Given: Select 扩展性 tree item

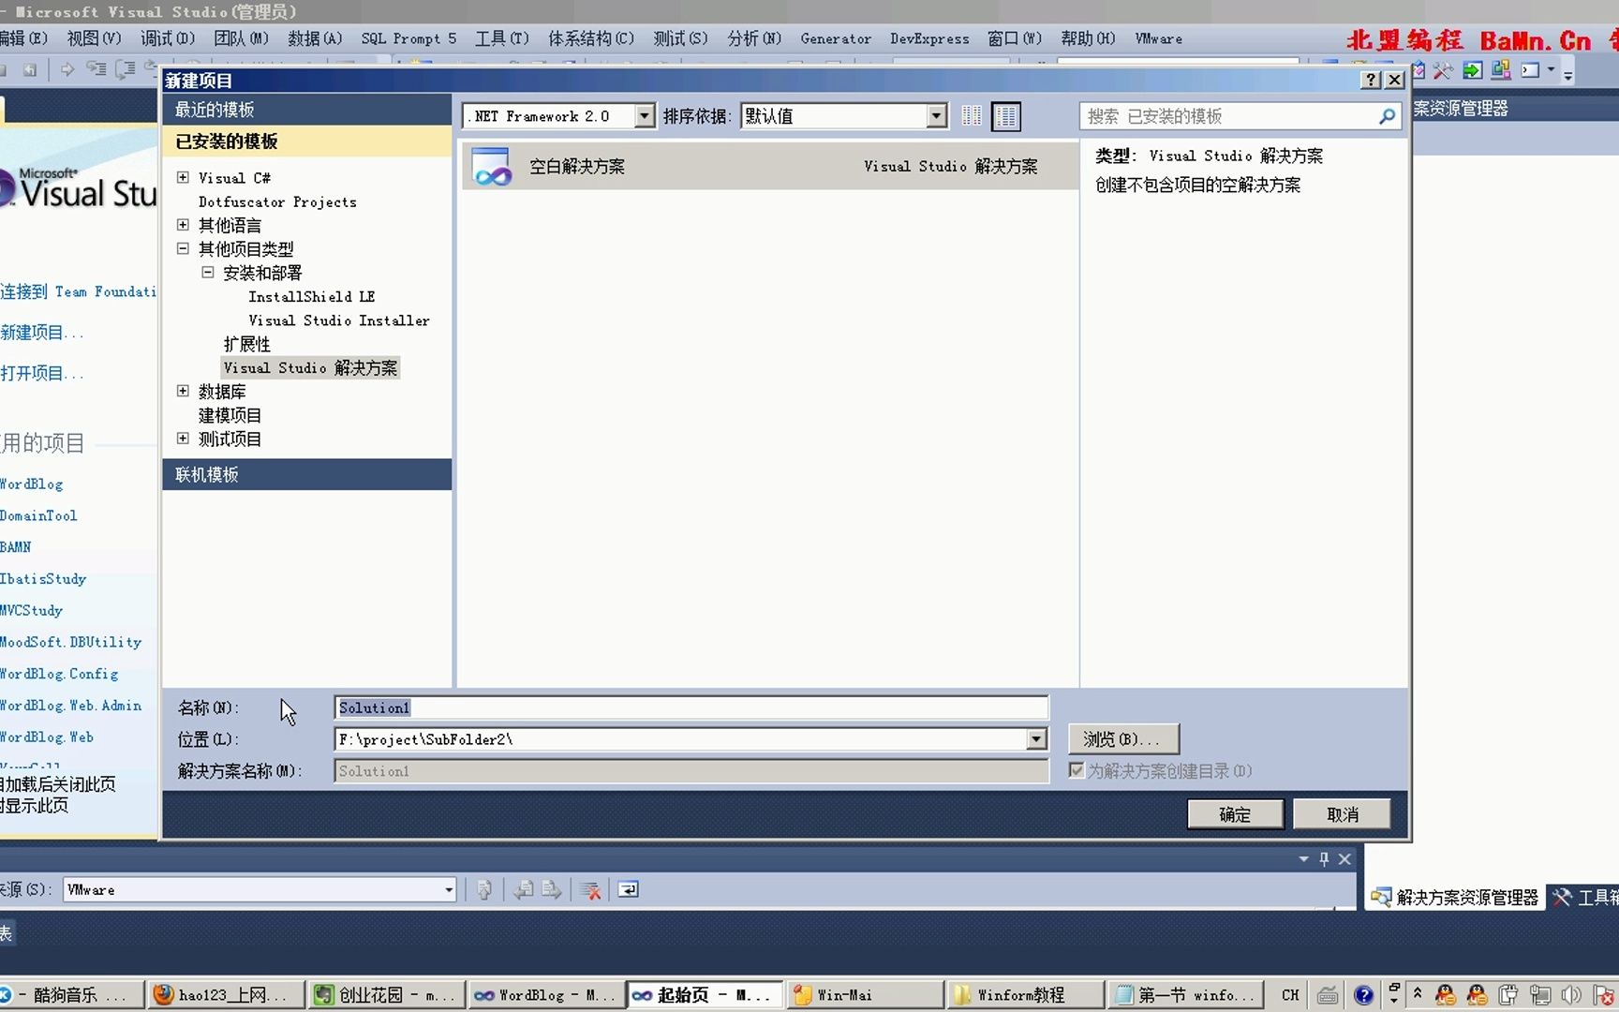Looking at the screenshot, I should 246,344.
